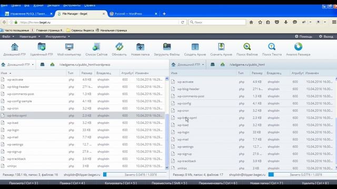Click Copy (Ctrl+5) bottom button
This screenshot has width=337, height=189.
coord(121,183)
